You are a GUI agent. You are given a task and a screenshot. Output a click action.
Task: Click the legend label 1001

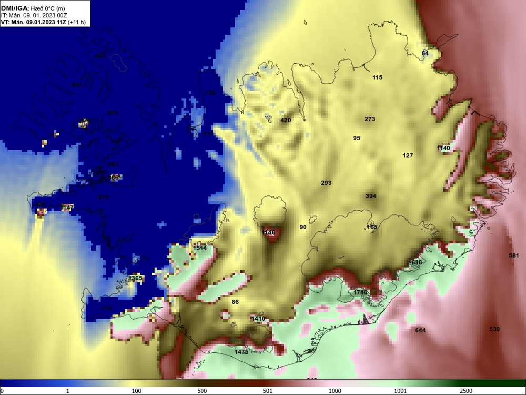pos(400,391)
